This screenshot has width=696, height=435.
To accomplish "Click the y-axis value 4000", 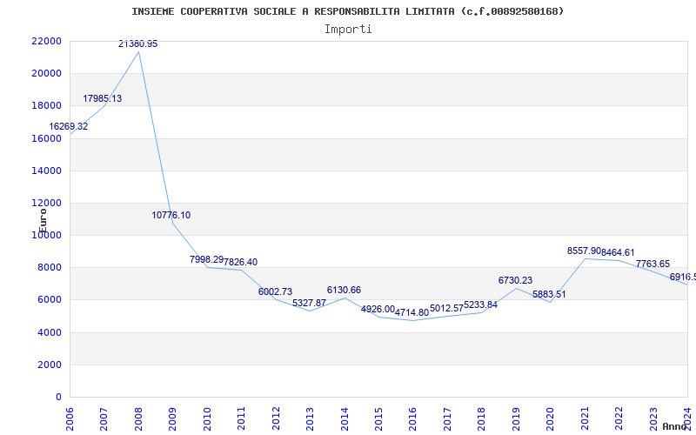I will [50, 332].
